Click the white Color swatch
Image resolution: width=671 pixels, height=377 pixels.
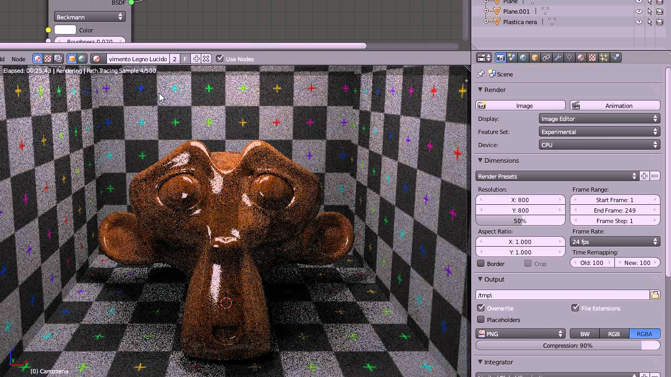pyautogui.click(x=65, y=30)
